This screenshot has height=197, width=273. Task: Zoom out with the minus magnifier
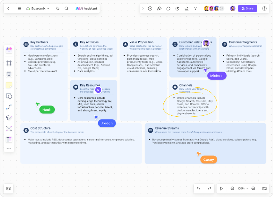coord(232,189)
